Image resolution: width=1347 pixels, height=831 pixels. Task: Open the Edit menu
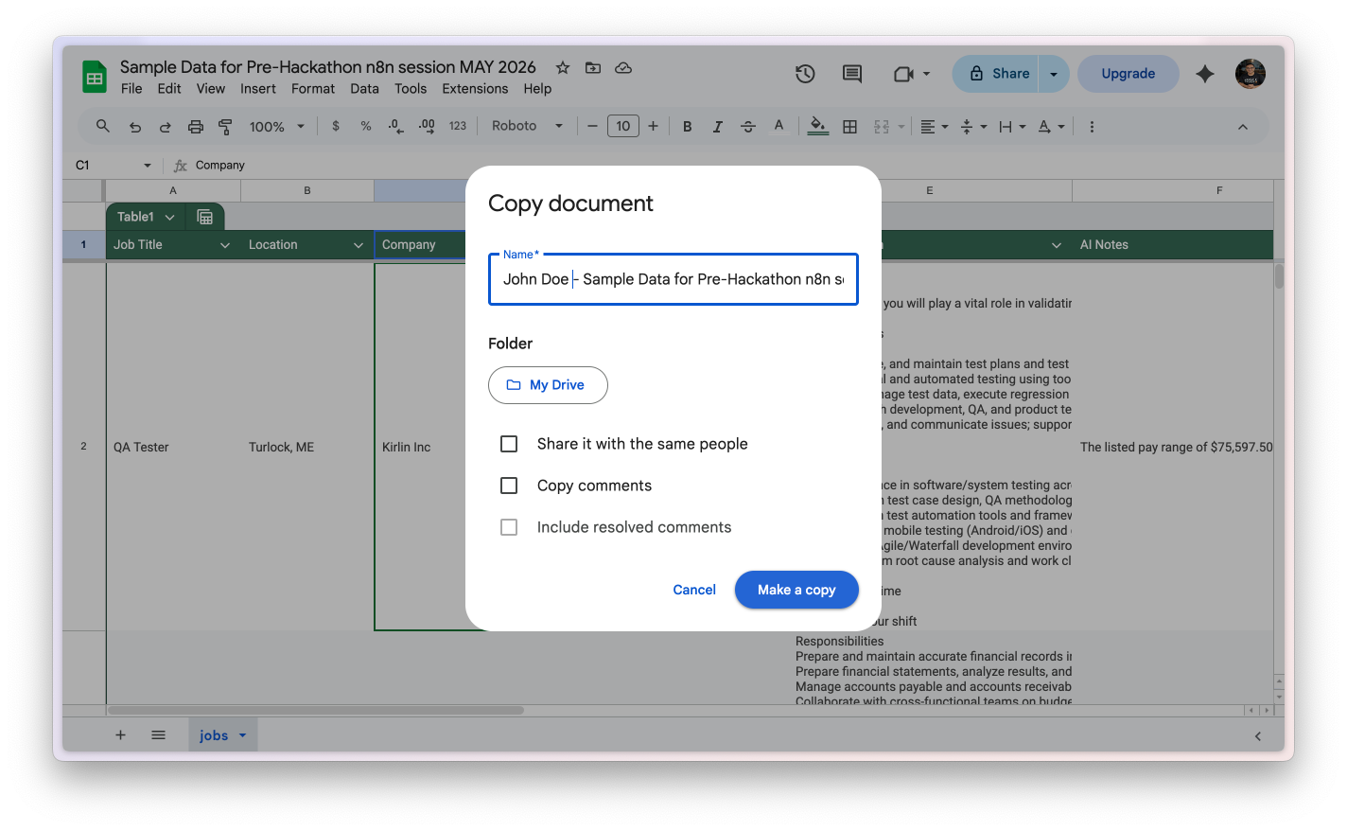tap(169, 89)
